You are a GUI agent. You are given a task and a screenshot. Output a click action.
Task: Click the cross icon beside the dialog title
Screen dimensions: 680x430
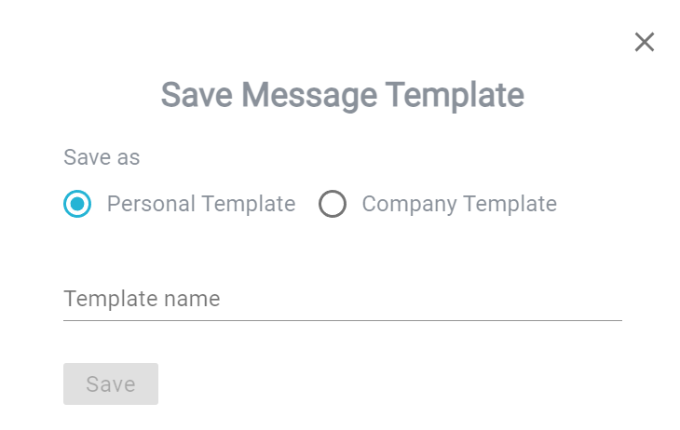pyautogui.click(x=644, y=42)
